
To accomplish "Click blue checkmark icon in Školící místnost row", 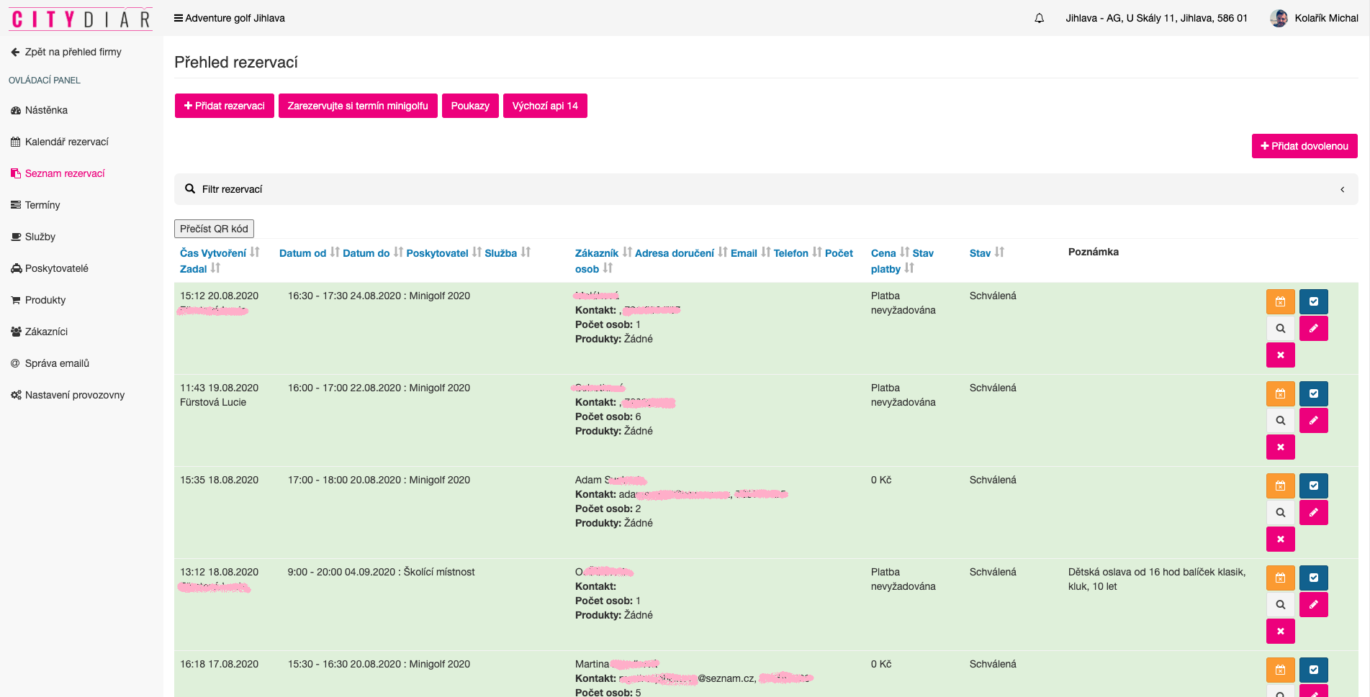I will [x=1313, y=578].
